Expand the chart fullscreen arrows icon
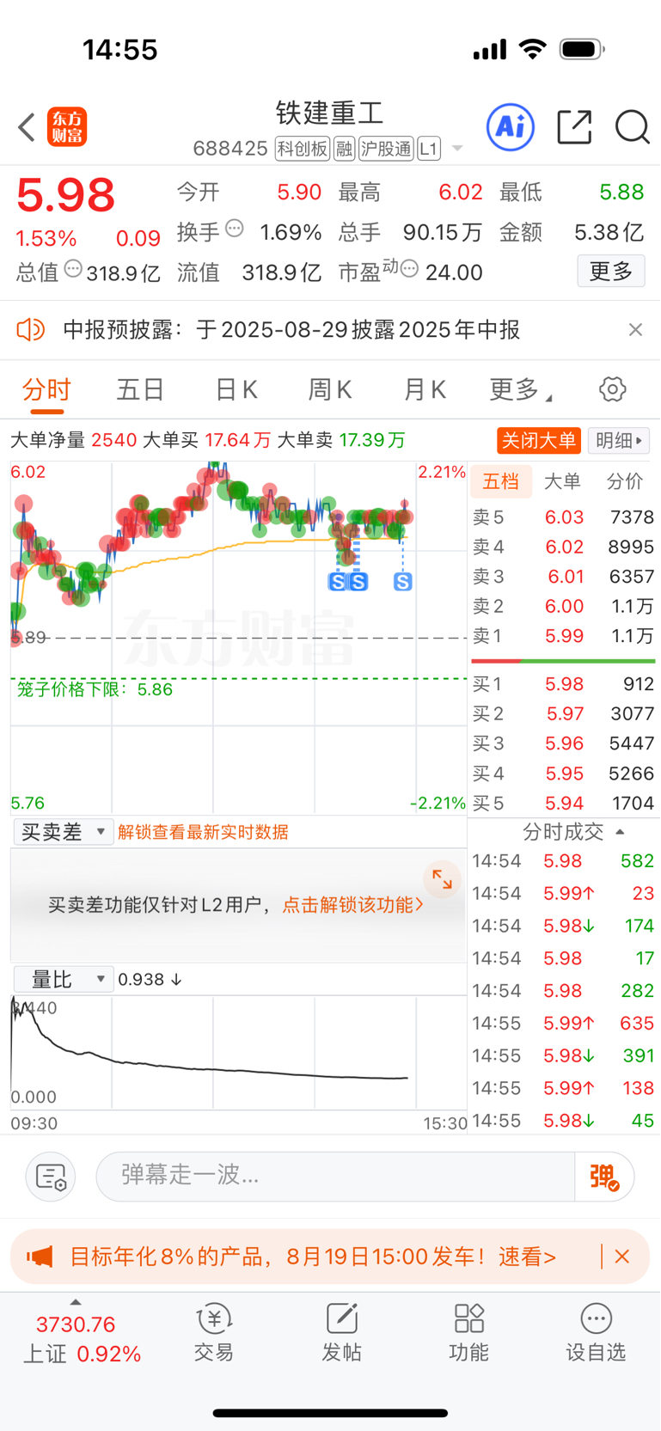Screen dimensions: 661x1431 click(x=442, y=878)
